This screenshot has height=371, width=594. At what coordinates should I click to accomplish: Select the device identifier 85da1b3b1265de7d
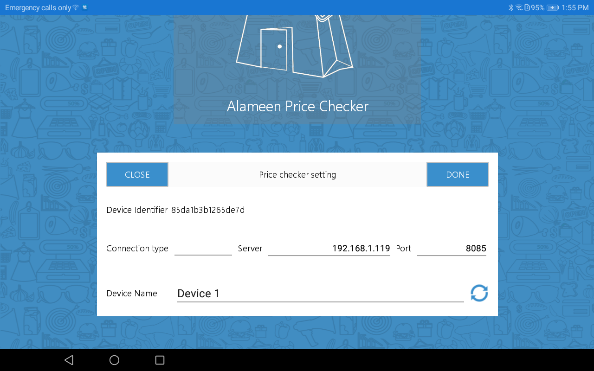point(208,210)
